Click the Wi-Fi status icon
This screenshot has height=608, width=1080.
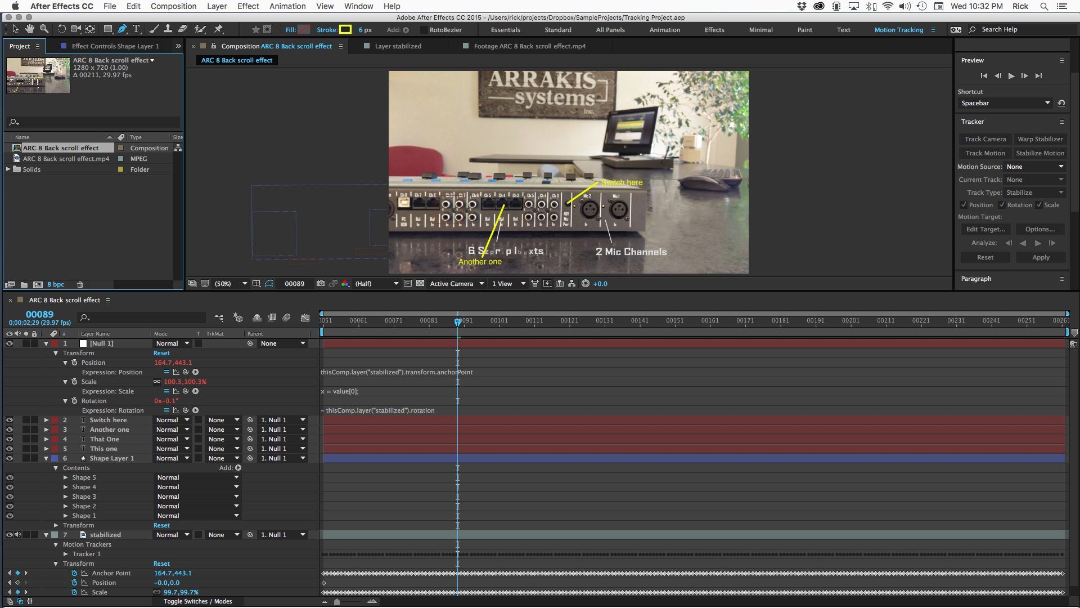pos(888,6)
